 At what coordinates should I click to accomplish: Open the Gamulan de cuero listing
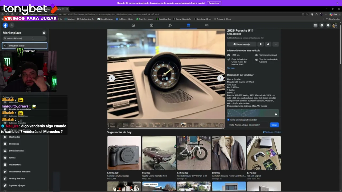(229, 158)
